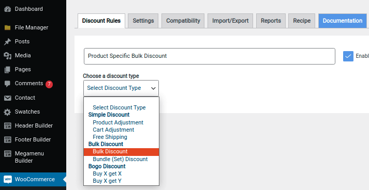This screenshot has height=190, width=369.
Task: Click the Posts pushpin icon
Action: pyautogui.click(x=8, y=42)
